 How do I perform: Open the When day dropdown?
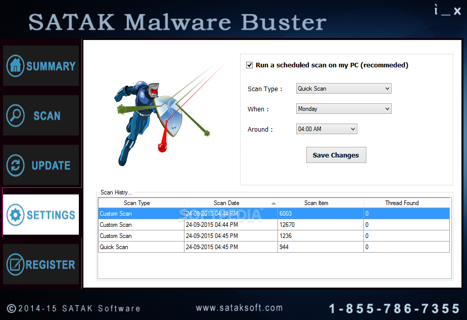click(x=344, y=109)
